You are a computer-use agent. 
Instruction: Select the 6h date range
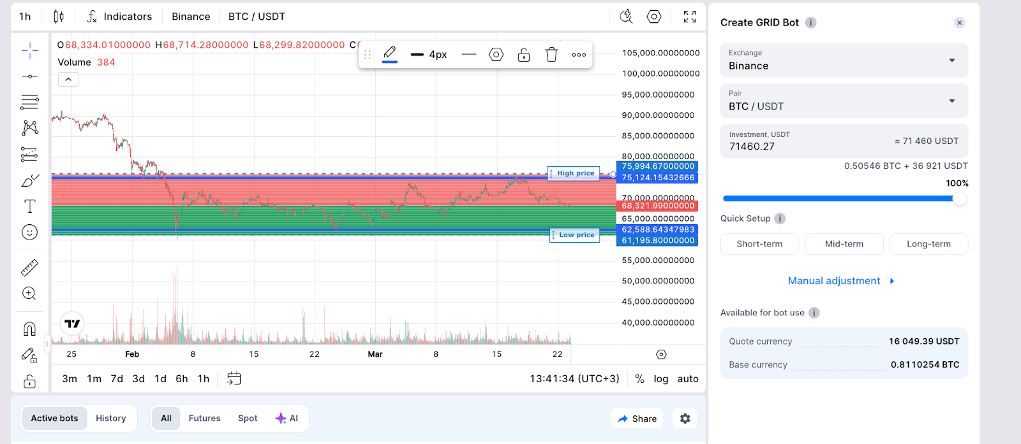pyautogui.click(x=182, y=378)
